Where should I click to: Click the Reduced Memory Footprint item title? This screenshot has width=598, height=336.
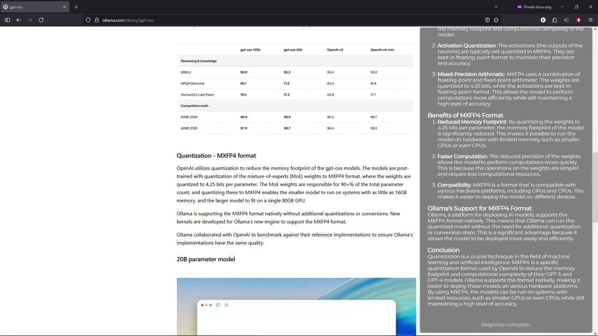(472, 122)
